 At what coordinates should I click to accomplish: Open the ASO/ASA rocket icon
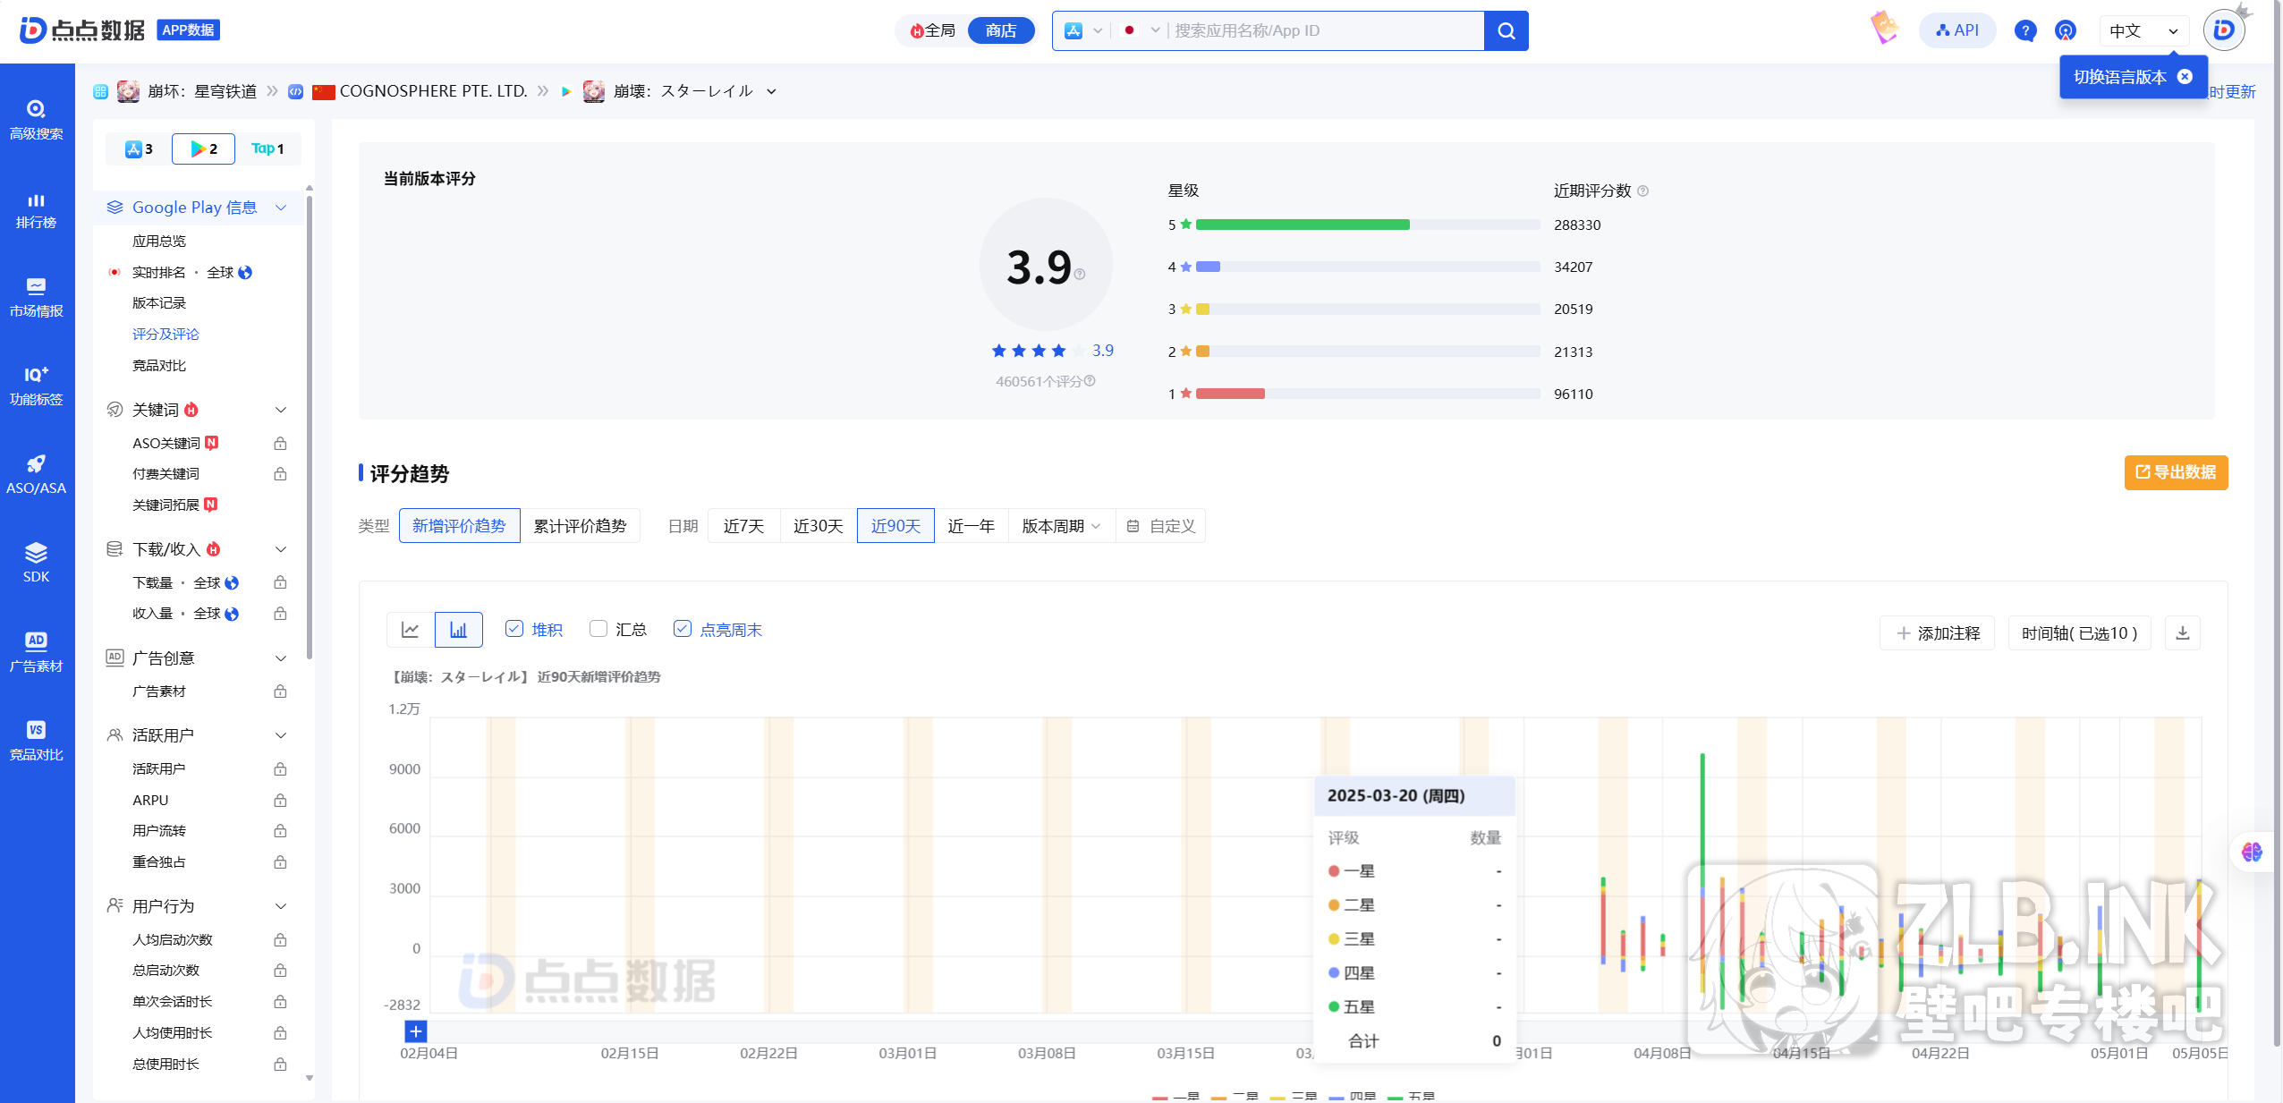pos(36,475)
